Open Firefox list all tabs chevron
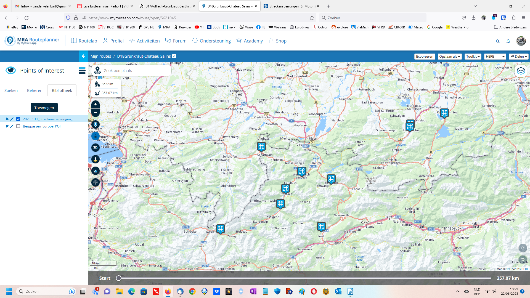The height and width of the screenshot is (298, 530). tap(475, 6)
